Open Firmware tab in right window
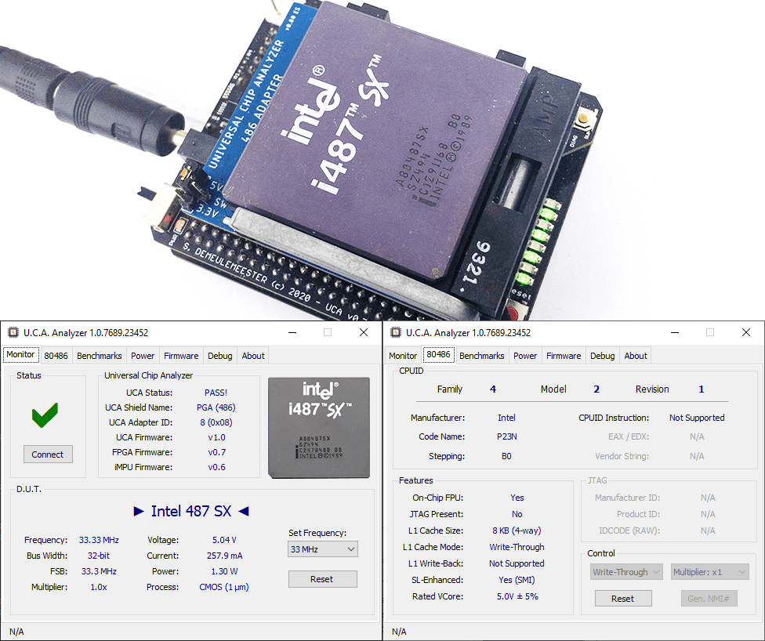 click(x=564, y=356)
